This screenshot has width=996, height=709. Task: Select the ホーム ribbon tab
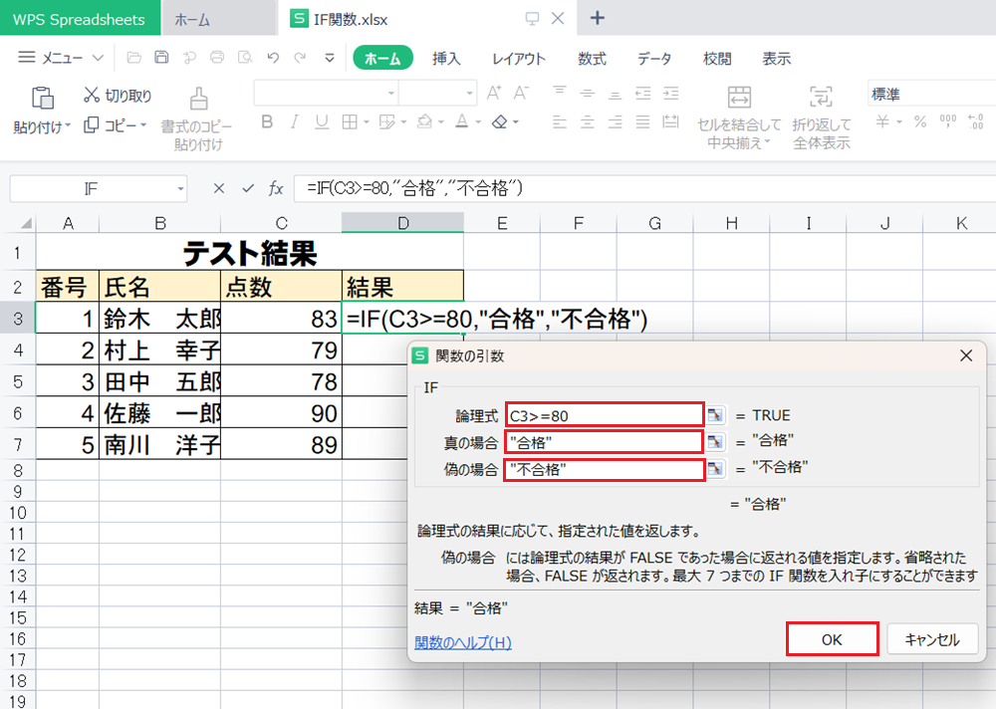click(382, 59)
